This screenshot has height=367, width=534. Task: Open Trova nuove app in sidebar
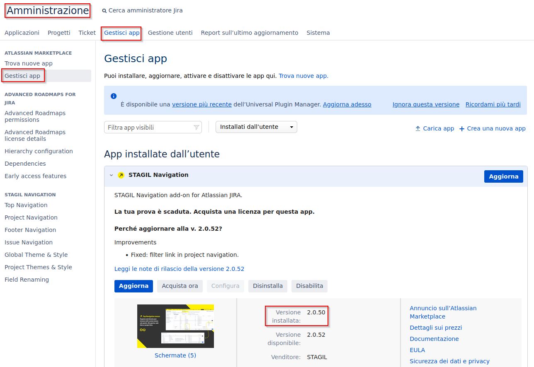tap(29, 63)
